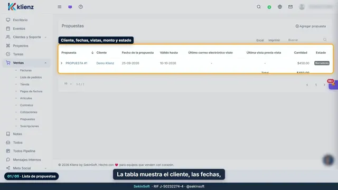Open the language globe icon
This screenshot has width=338, height=190.
click(280, 7)
